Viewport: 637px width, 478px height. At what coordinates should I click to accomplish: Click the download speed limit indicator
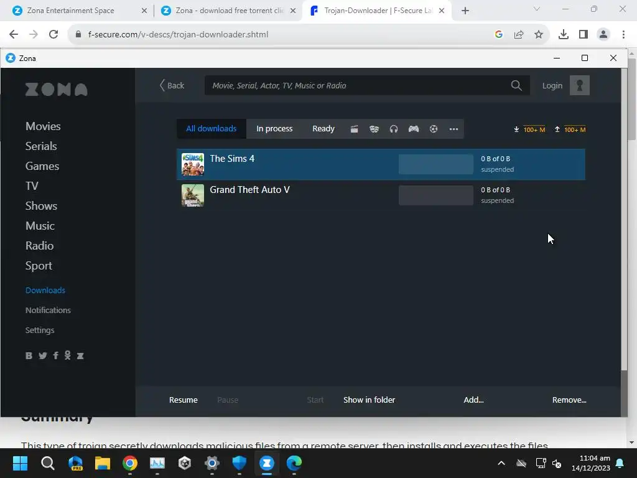click(529, 129)
